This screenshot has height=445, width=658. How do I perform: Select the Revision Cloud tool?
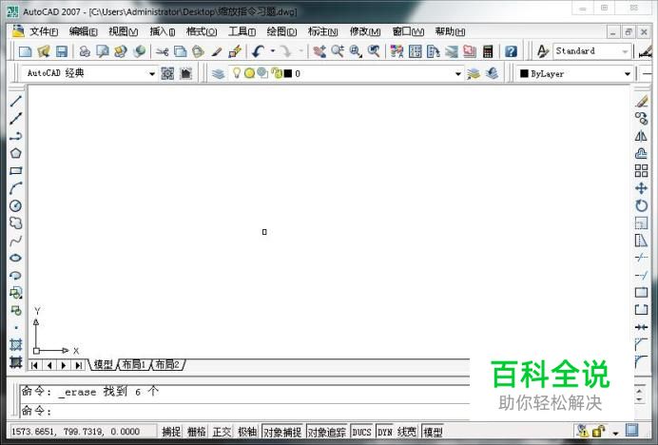(x=15, y=222)
